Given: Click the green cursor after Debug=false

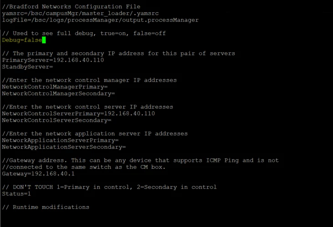Looking at the screenshot, I should click(x=44, y=40).
